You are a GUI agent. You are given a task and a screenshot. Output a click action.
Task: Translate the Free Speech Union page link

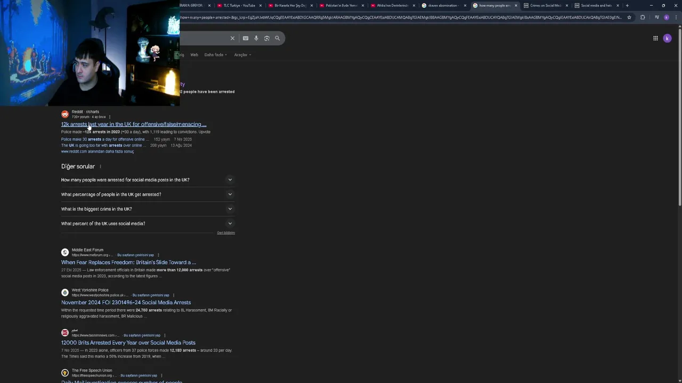click(x=139, y=376)
